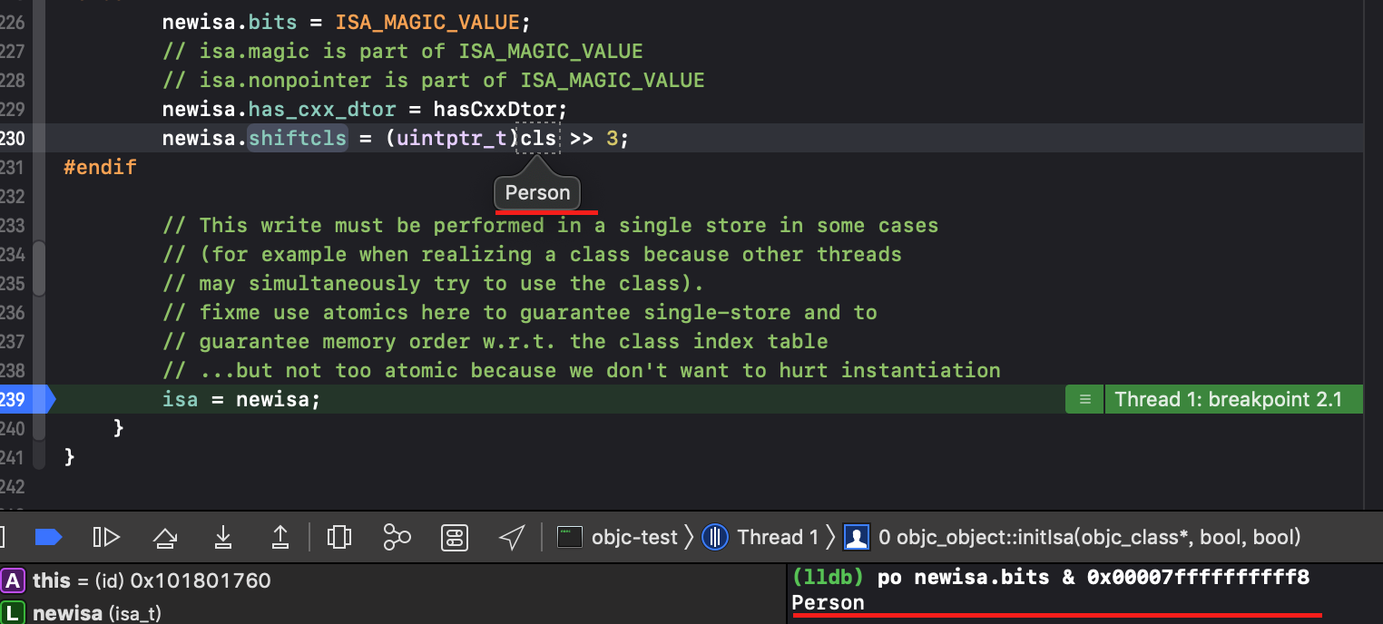This screenshot has height=624, width=1383.
Task: Click the Step Over icon
Action: [164, 537]
